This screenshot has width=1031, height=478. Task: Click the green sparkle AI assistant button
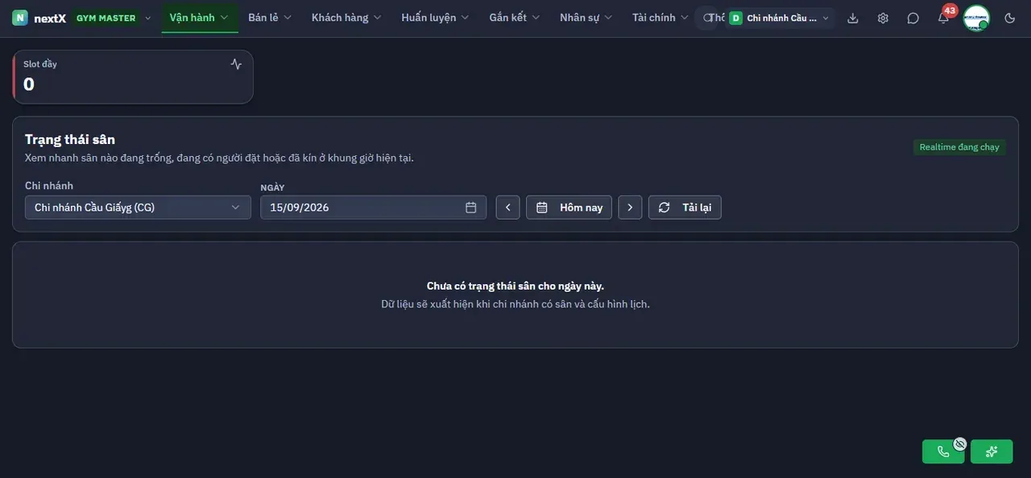[x=992, y=451]
